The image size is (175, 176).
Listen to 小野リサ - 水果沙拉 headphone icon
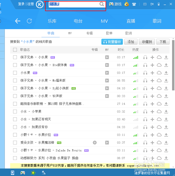pyautogui.click(x=145, y=135)
